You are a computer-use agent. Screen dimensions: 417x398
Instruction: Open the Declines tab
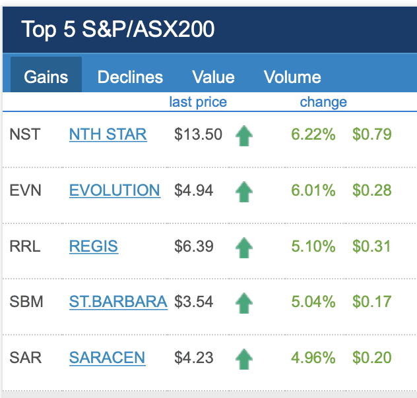coord(130,76)
